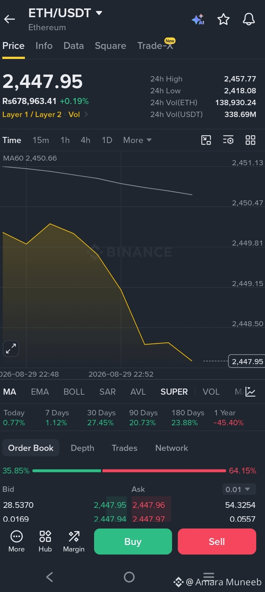Switch to the Info tab
Image resolution: width=265 pixels, height=592 pixels.
point(44,46)
